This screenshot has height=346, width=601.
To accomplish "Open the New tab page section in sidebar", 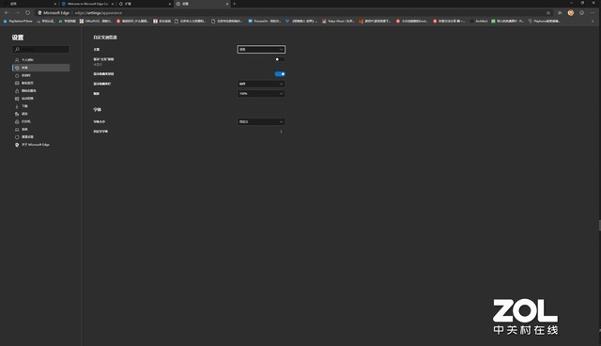I will click(x=40, y=84).
